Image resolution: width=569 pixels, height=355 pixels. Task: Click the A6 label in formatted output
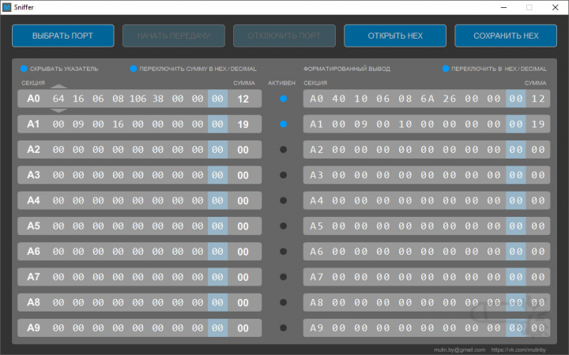click(x=316, y=252)
